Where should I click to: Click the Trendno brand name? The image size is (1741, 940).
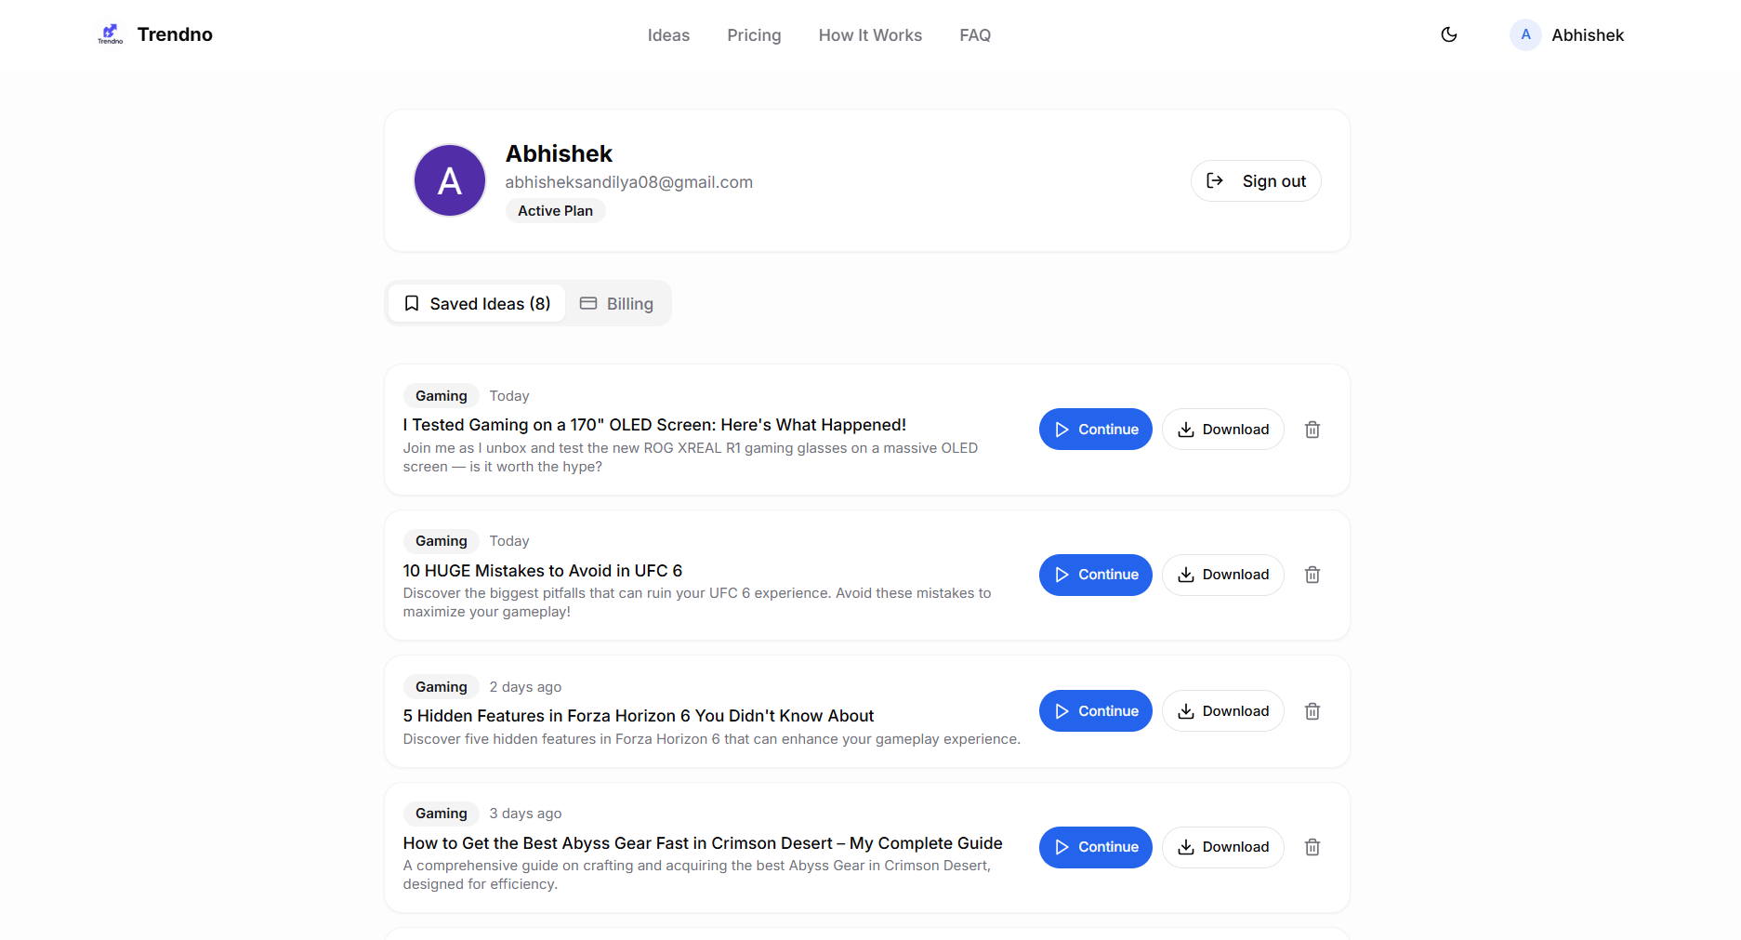(x=175, y=34)
